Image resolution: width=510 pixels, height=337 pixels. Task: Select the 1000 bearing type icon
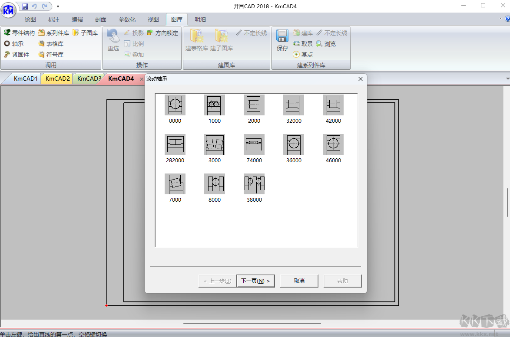click(214, 105)
